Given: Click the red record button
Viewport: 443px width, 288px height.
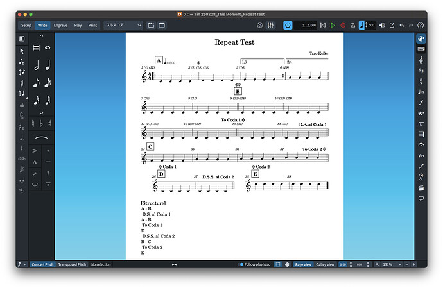Looking at the screenshot, I should coord(343,26).
